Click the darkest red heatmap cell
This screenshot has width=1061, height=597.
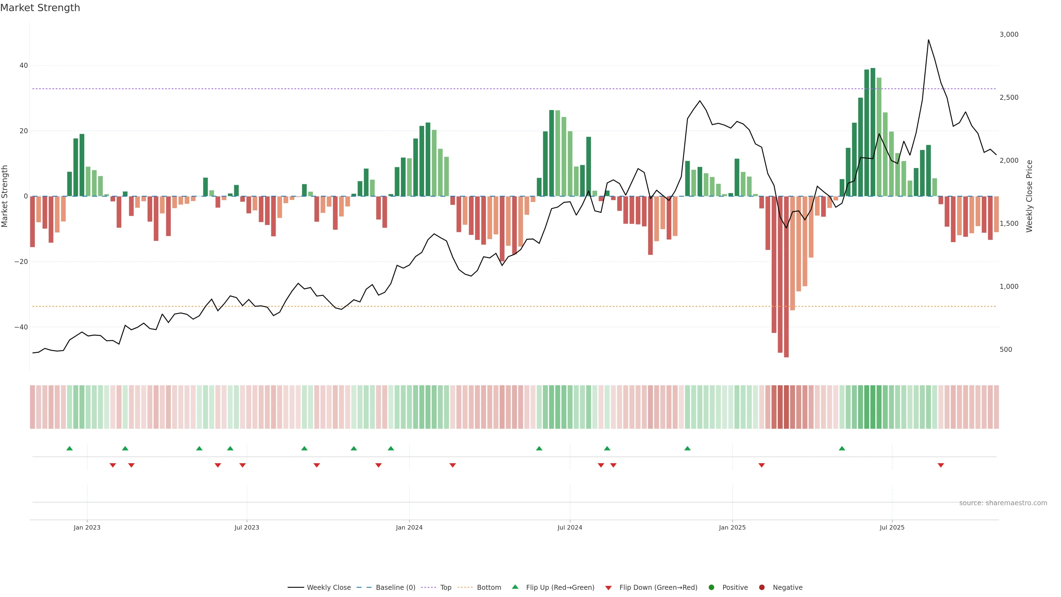coord(786,407)
